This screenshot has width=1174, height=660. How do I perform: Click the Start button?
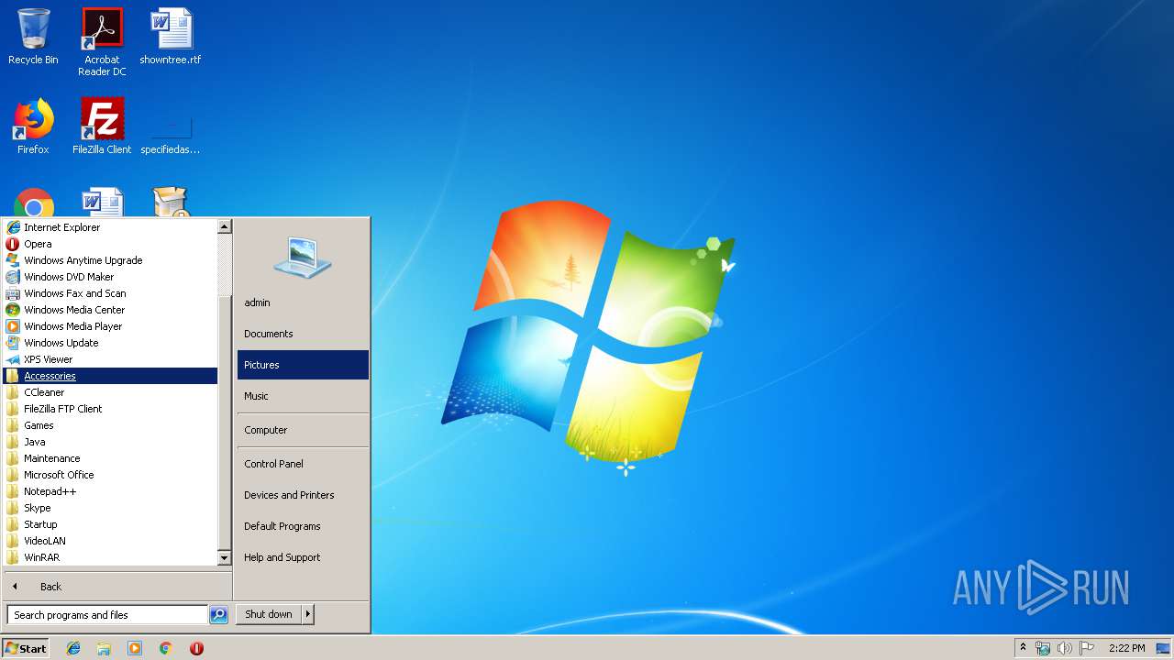pyautogui.click(x=26, y=648)
